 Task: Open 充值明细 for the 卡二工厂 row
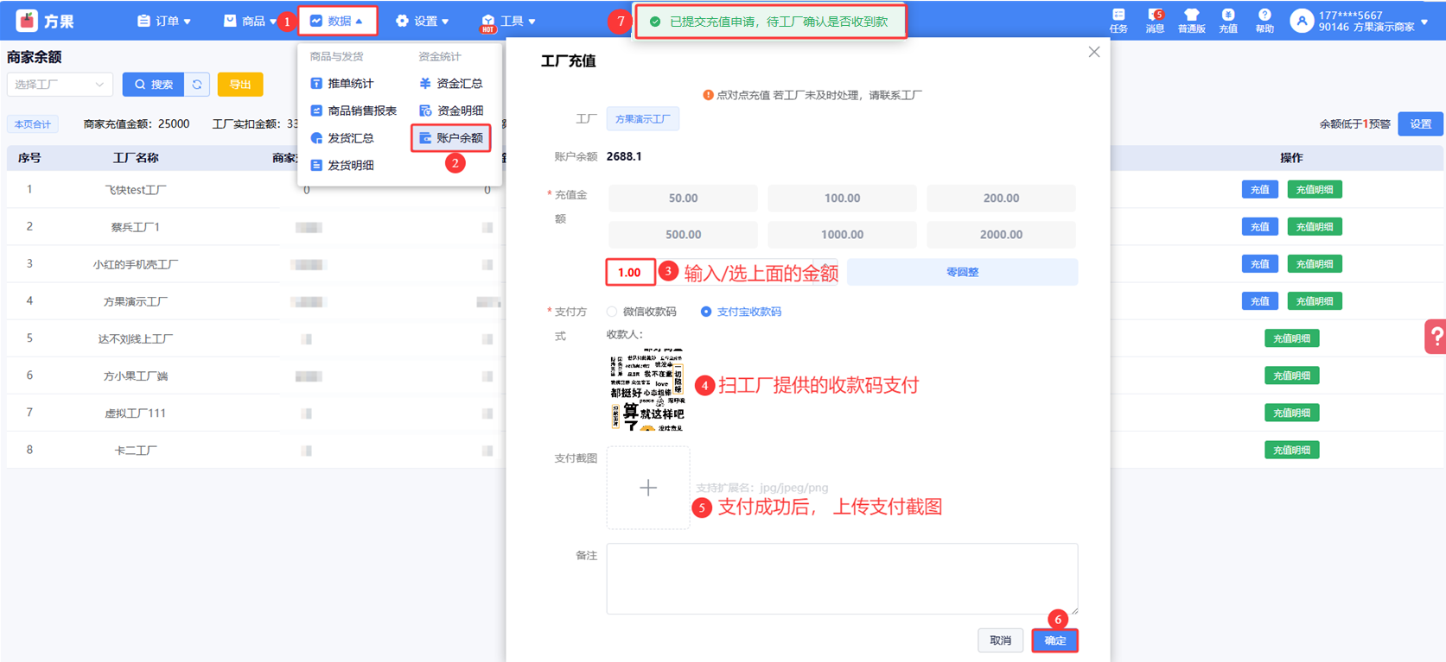click(1291, 450)
